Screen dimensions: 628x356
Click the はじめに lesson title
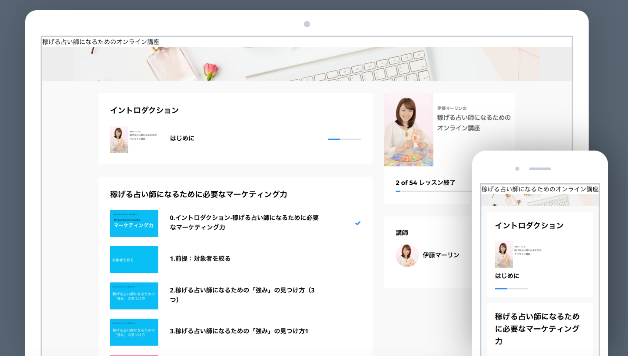click(182, 138)
